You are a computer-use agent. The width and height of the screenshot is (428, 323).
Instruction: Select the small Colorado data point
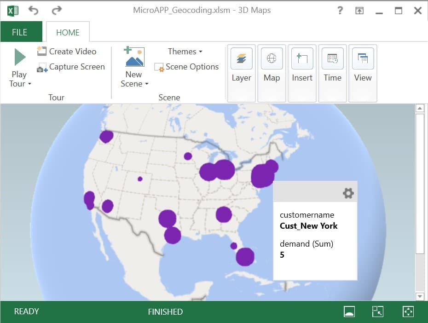point(140,179)
